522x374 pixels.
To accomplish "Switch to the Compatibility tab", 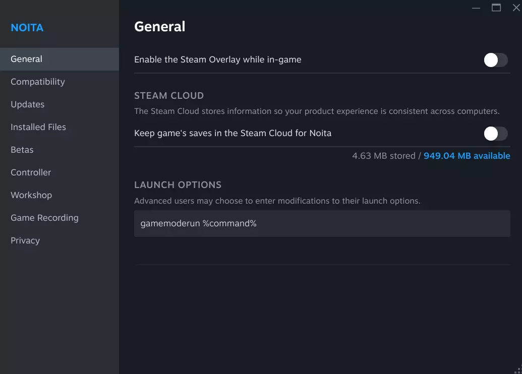I will pos(38,82).
